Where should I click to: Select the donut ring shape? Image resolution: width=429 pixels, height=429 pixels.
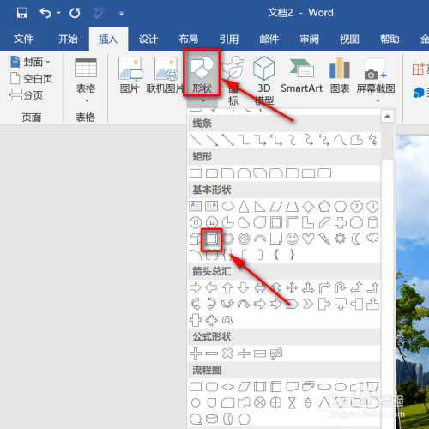pyautogui.click(x=228, y=239)
